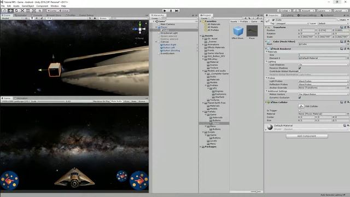Expand the Packages folder in Project
The image size is (350, 197).
(x=201, y=147)
